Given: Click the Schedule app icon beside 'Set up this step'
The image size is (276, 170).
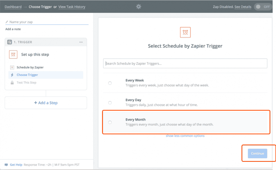Looking at the screenshot, I should [x=13, y=55].
